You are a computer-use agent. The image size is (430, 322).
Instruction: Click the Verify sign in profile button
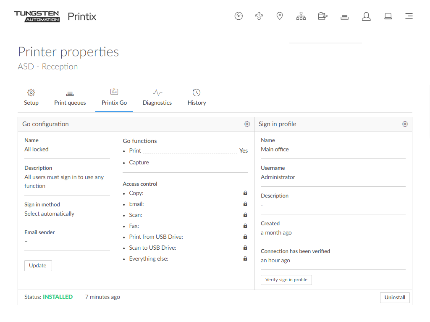[x=286, y=280]
